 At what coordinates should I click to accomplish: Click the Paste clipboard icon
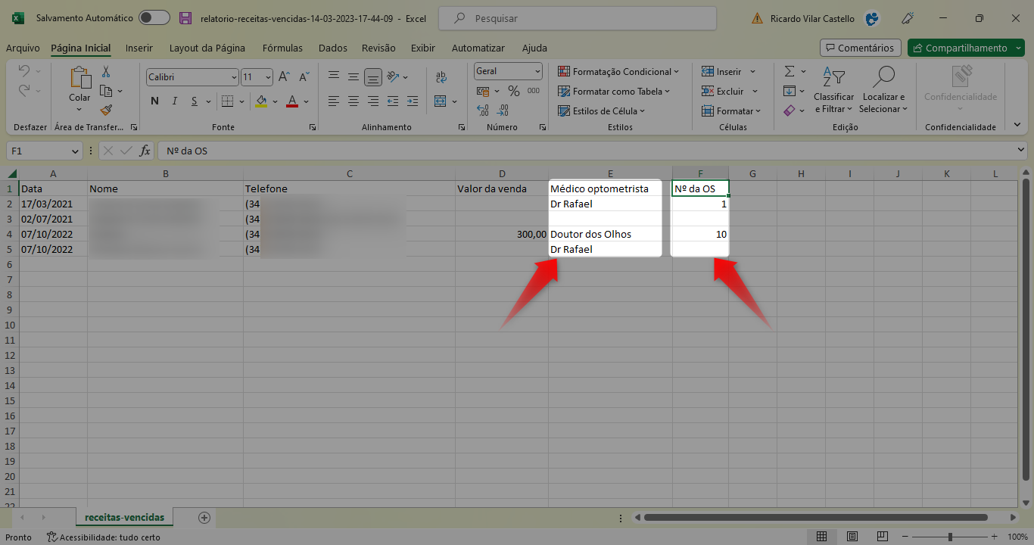coord(79,77)
